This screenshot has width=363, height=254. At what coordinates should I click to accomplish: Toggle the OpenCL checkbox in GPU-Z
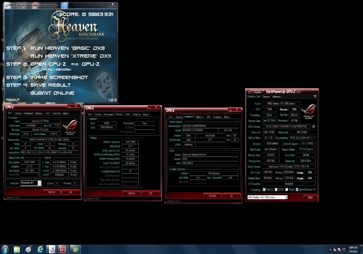pos(264,189)
